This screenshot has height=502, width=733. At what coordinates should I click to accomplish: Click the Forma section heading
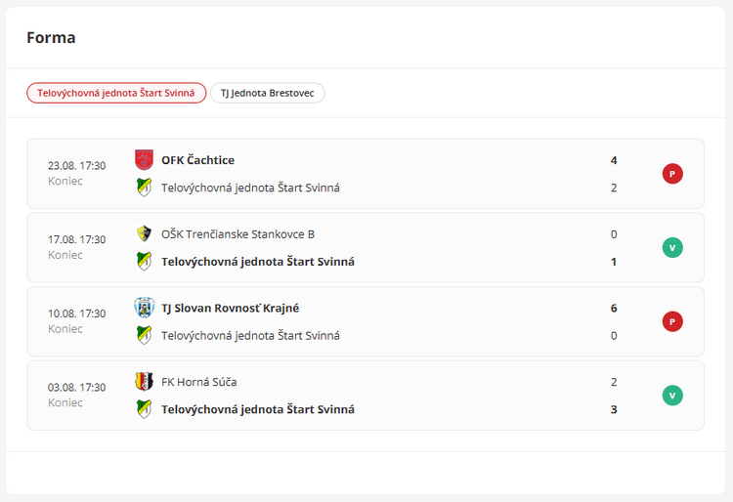point(51,38)
